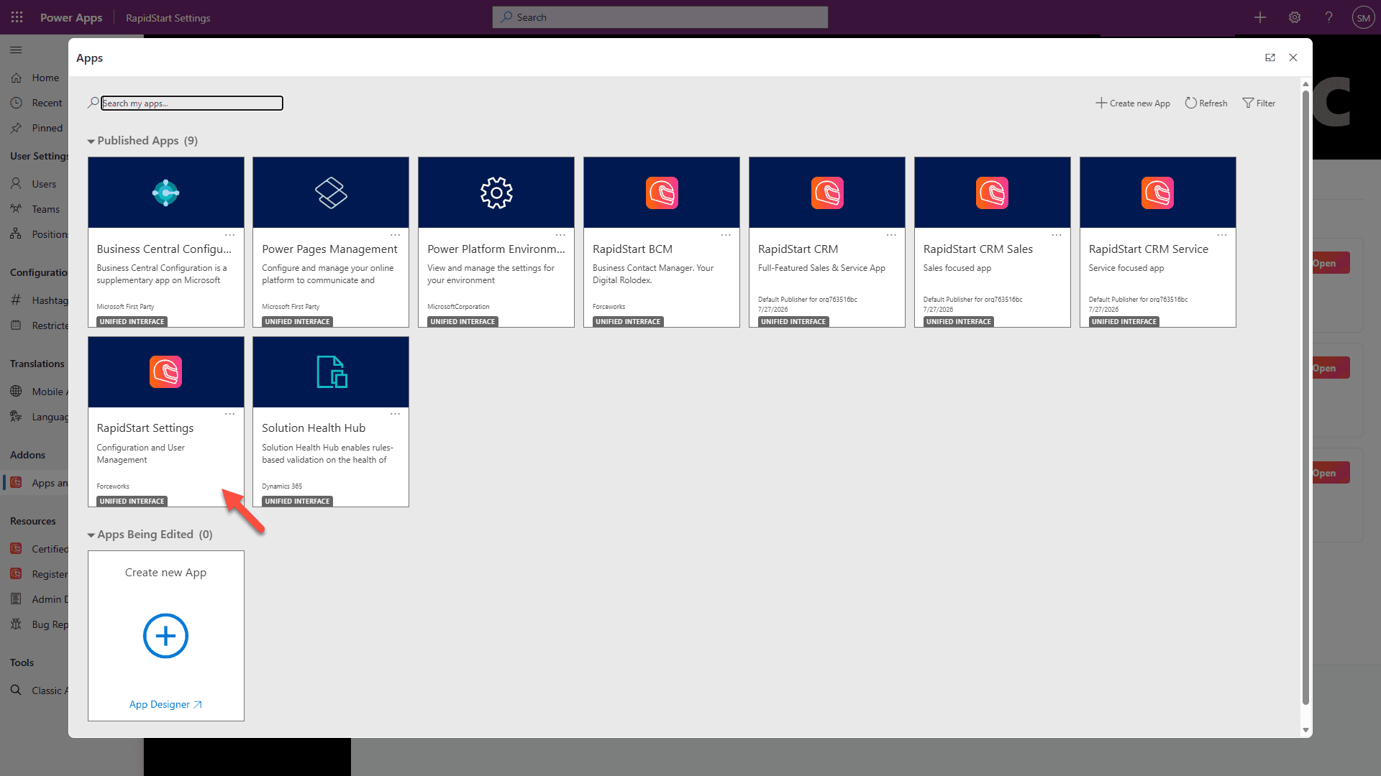The height and width of the screenshot is (776, 1381).
Task: Open more options for RapidStart Settings
Action: (x=230, y=414)
